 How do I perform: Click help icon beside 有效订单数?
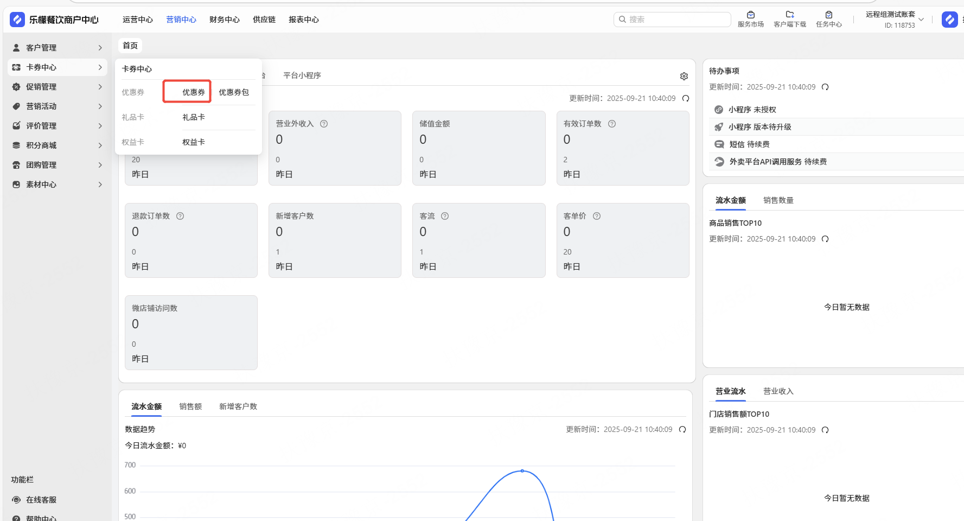click(x=612, y=124)
